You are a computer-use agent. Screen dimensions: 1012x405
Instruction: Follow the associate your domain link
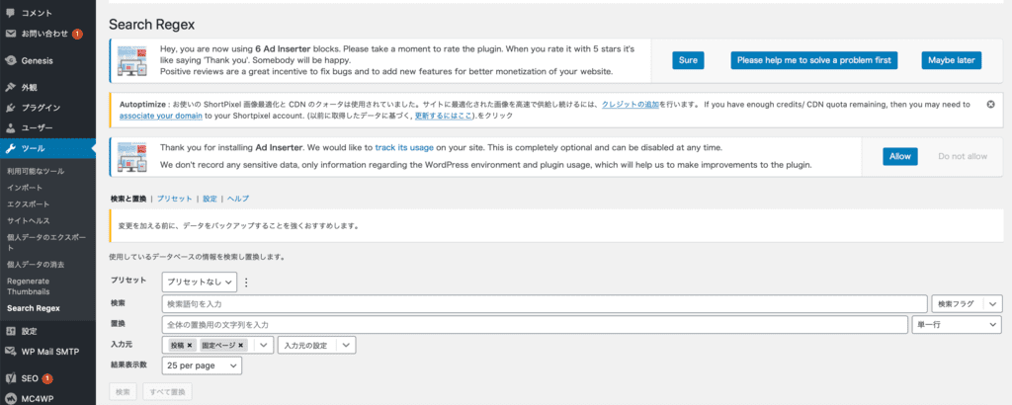pyautogui.click(x=161, y=117)
